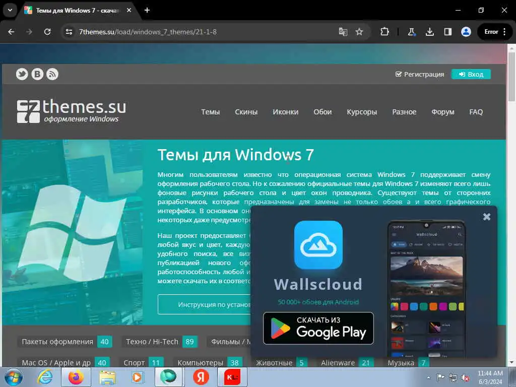Close the Wallscloud ad popup
The image size is (516, 387).
[x=487, y=217]
